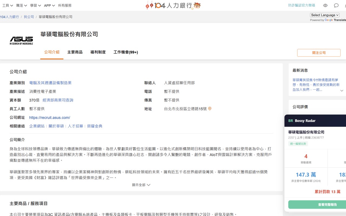This screenshot has width=346, height=216.
Task: Click the 關注公司 button
Action: [x=319, y=53]
